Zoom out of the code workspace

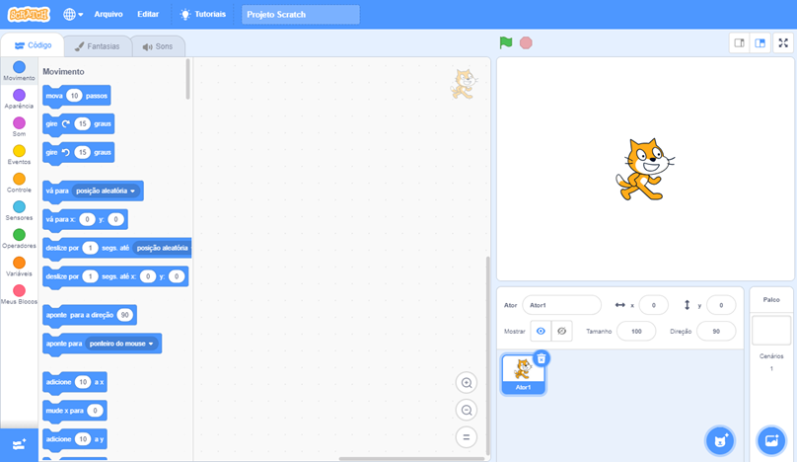(467, 410)
